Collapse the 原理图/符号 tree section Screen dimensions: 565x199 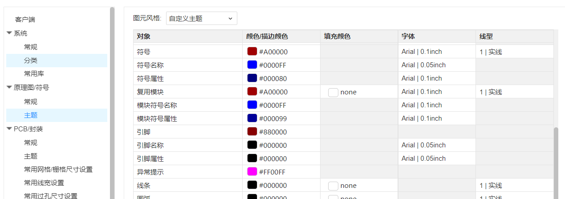click(9, 87)
